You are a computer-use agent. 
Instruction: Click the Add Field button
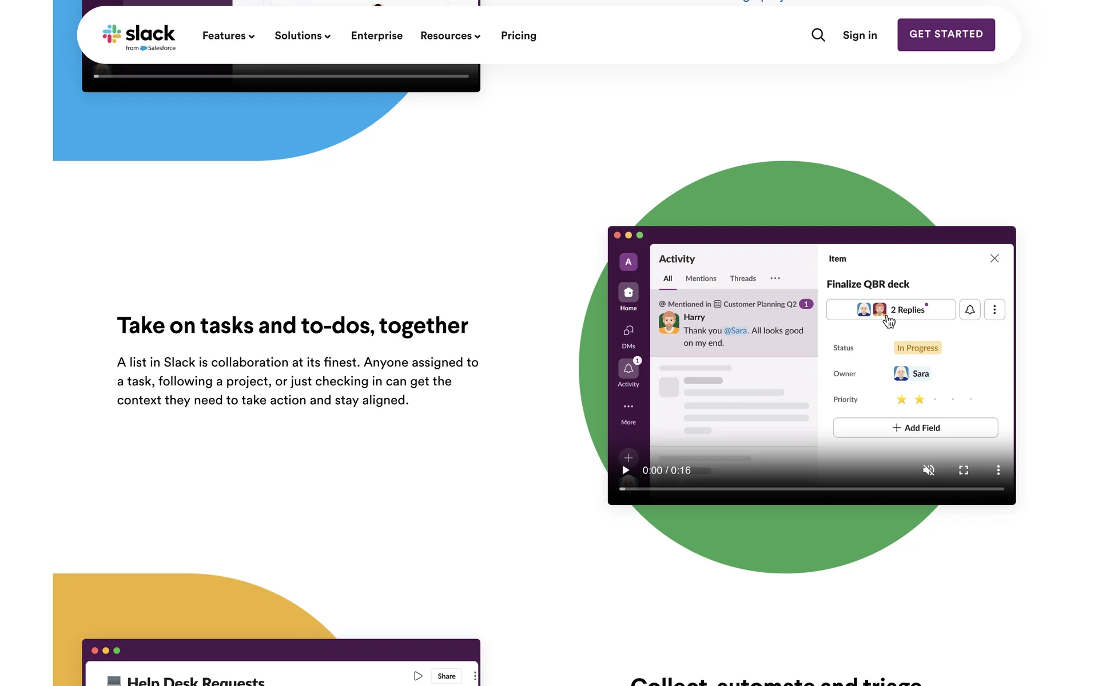(x=915, y=428)
